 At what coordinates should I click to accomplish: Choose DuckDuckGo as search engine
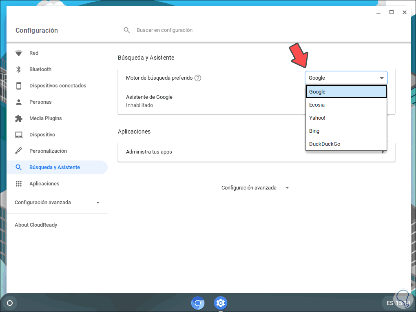[x=346, y=144]
